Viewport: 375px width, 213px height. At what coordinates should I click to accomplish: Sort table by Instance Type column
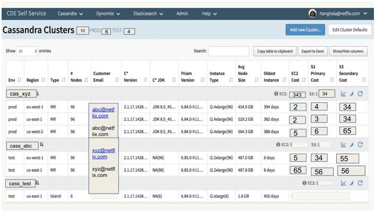pos(231,80)
